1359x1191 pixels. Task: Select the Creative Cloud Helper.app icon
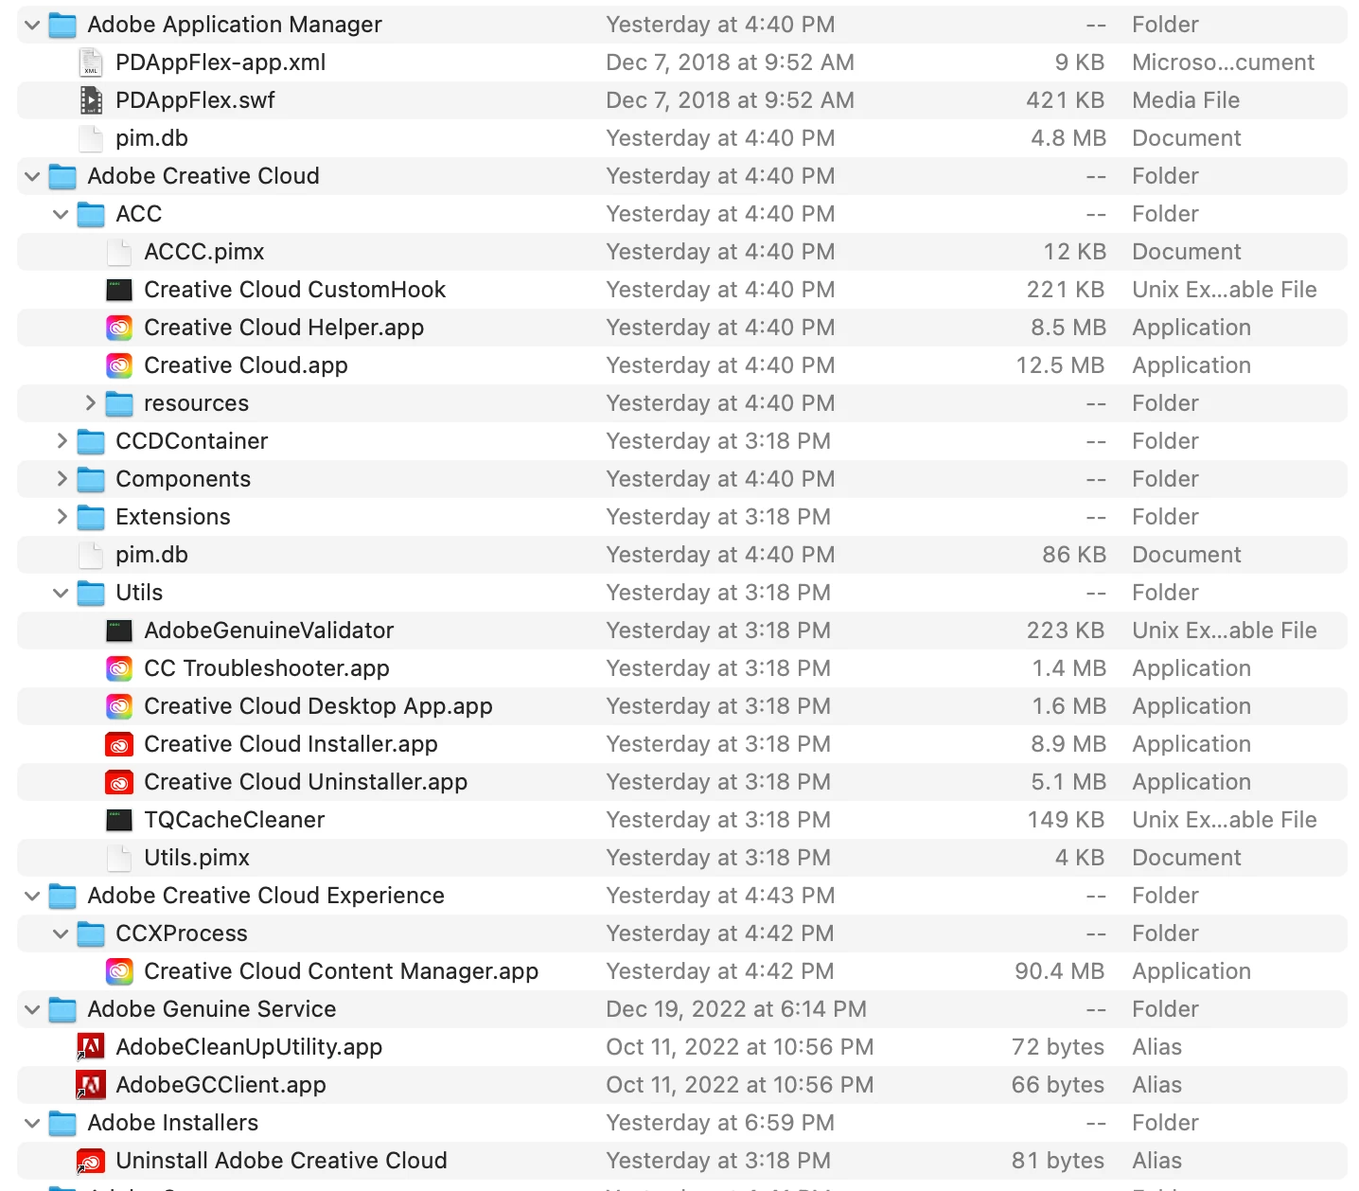[119, 328]
